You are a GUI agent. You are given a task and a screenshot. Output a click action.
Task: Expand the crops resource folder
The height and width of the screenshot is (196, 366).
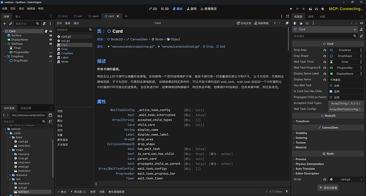click(12, 154)
